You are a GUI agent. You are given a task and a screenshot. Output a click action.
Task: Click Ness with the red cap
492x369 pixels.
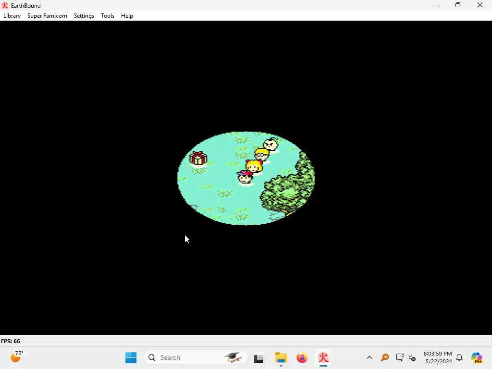[x=245, y=177]
